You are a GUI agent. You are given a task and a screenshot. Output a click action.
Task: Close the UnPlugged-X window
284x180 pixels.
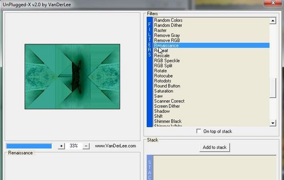coord(273,3)
